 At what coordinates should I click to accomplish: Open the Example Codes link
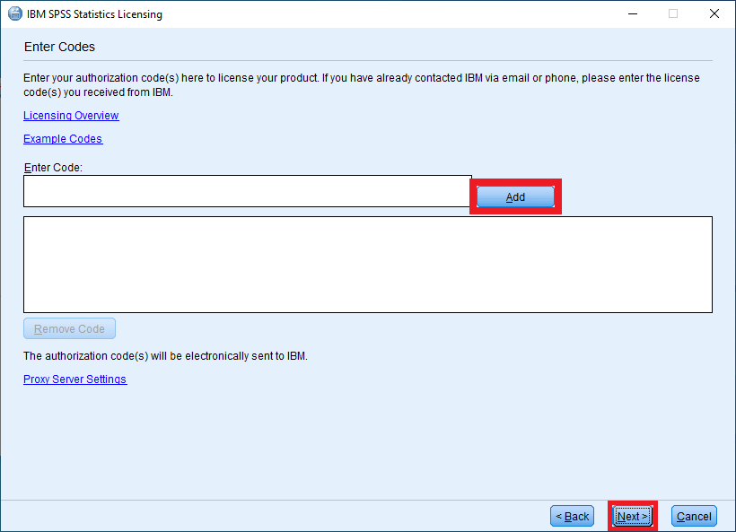pos(63,139)
